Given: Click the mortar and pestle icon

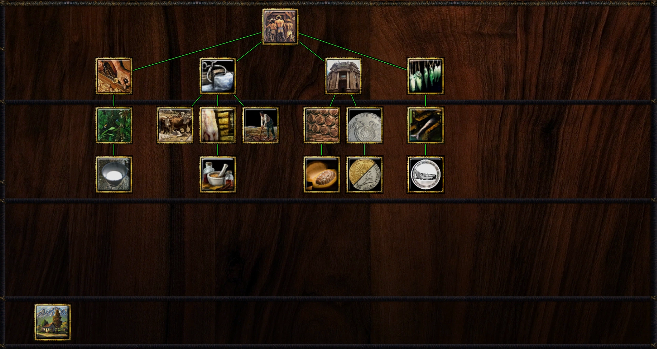Looking at the screenshot, I should coord(218,174).
